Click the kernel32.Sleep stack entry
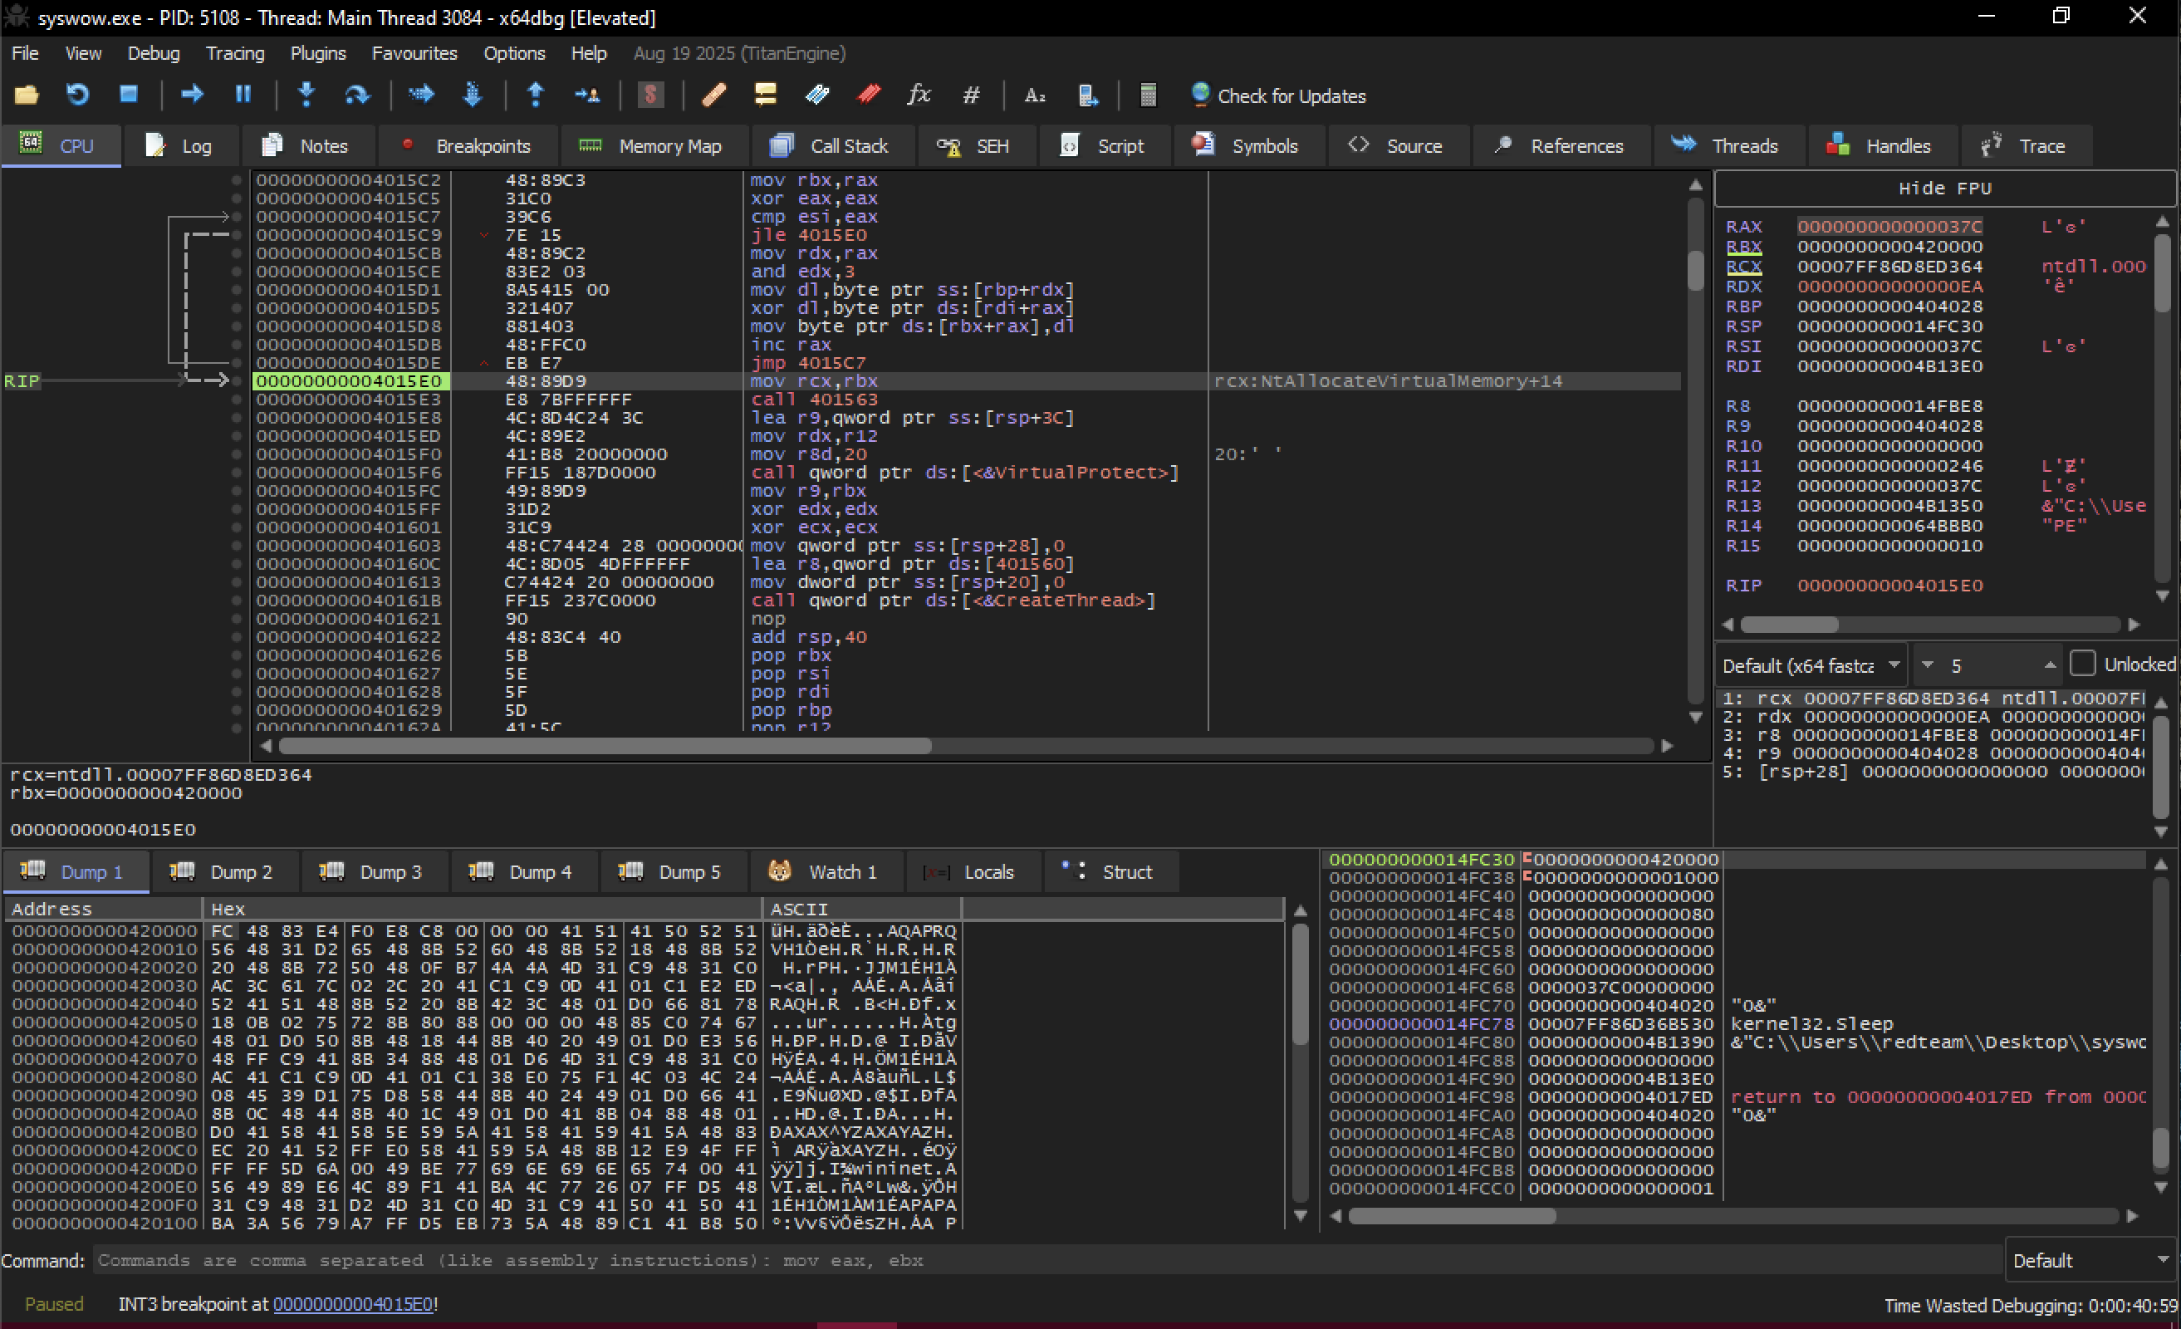2181x1329 pixels. pyautogui.click(x=1812, y=1023)
